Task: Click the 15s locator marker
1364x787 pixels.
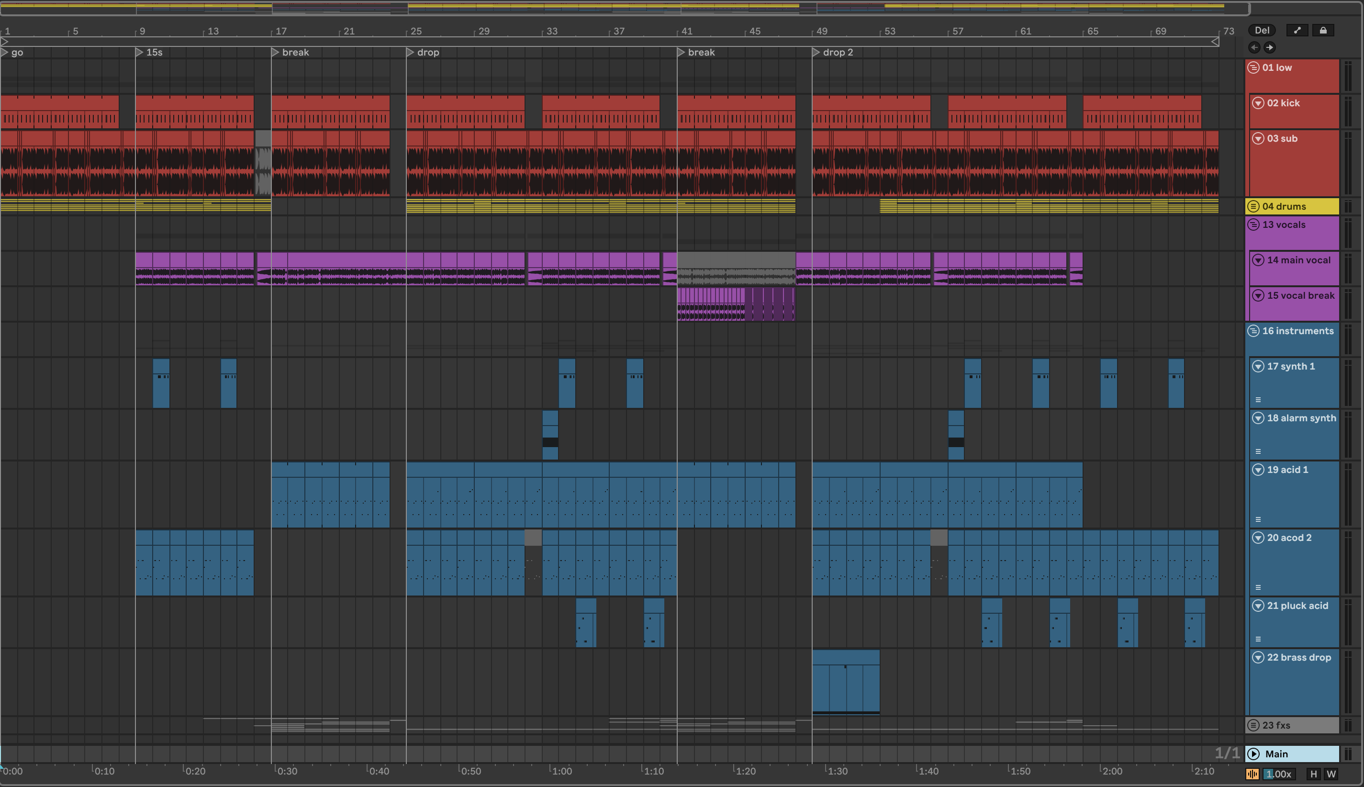Action: (139, 53)
